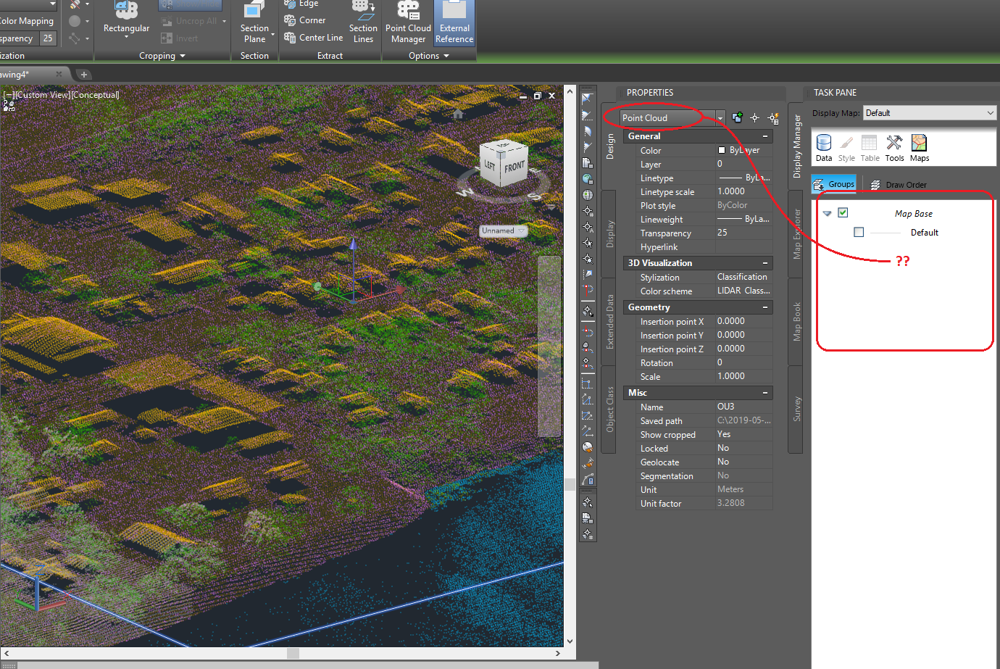Uncheck the Map Base checkbox
The height and width of the screenshot is (669, 1000).
[843, 212]
